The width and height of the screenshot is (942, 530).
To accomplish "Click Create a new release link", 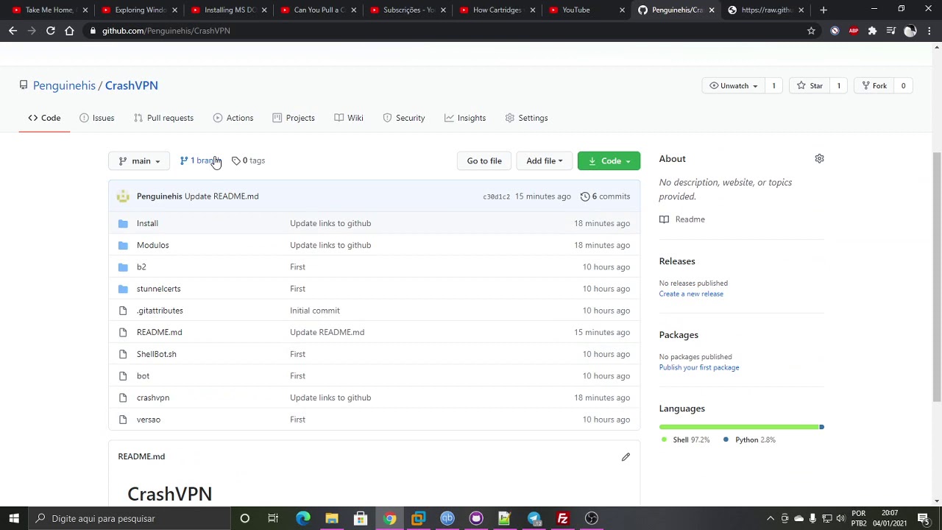I will (x=691, y=294).
